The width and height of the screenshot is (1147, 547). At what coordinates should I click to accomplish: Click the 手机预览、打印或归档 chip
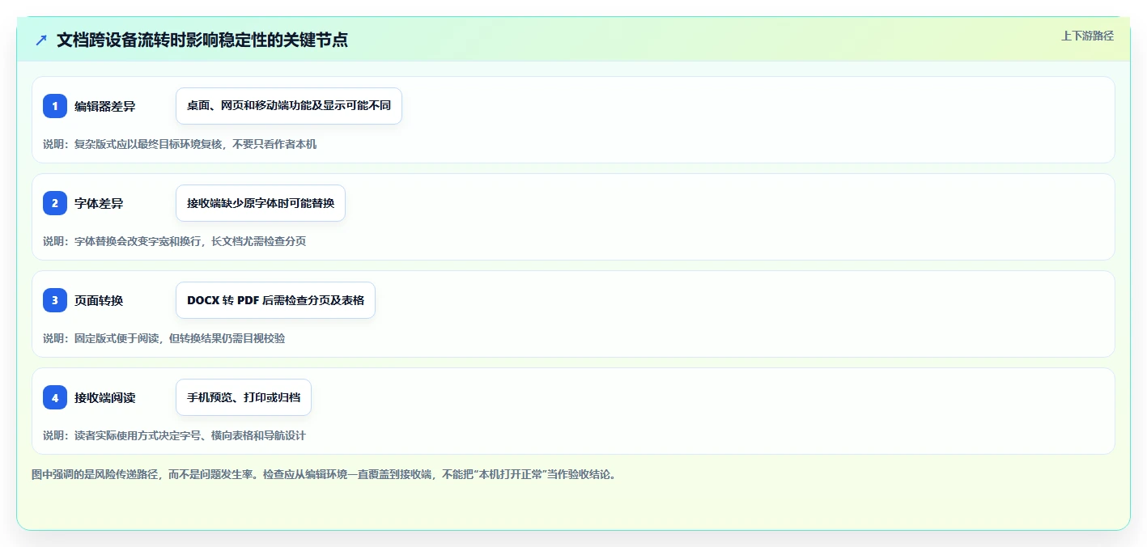[x=244, y=397]
